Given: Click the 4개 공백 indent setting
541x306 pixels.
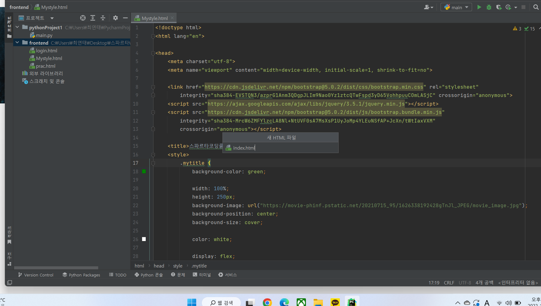Looking at the screenshot, I should click(484, 283).
